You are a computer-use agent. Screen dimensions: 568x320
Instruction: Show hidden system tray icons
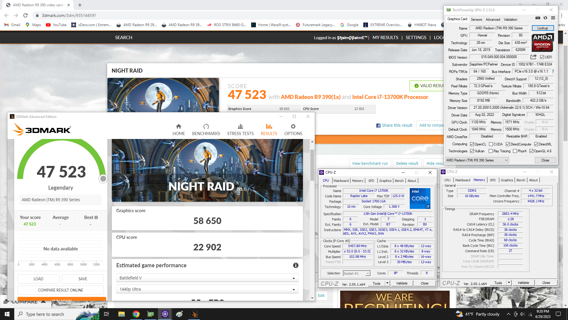[508, 314]
